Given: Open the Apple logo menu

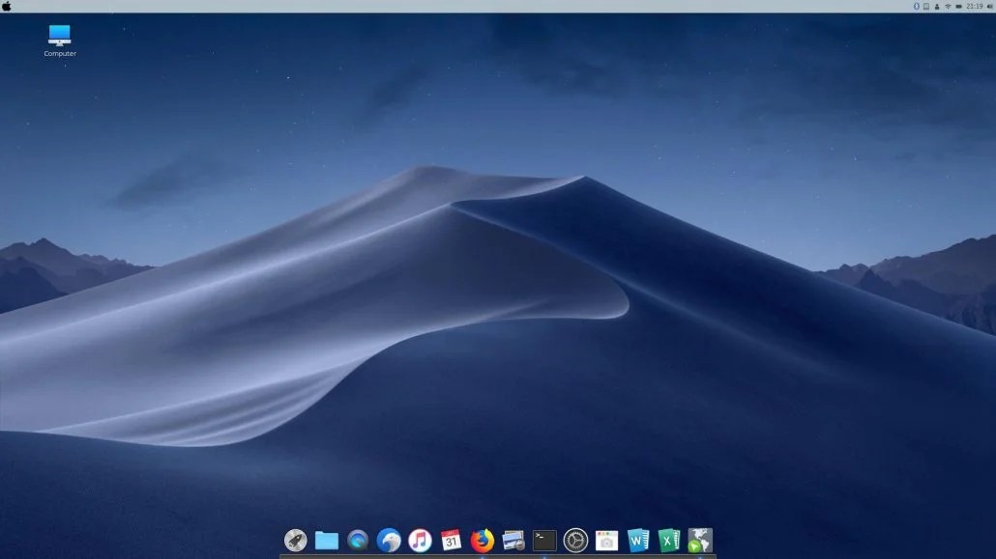Looking at the screenshot, I should [7, 7].
